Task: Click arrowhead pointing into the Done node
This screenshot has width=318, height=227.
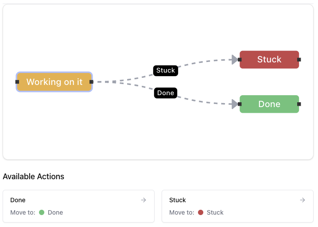Action: click(235, 104)
